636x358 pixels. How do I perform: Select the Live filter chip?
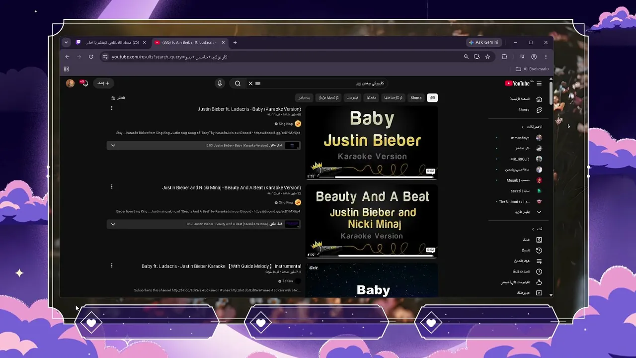pos(304,97)
